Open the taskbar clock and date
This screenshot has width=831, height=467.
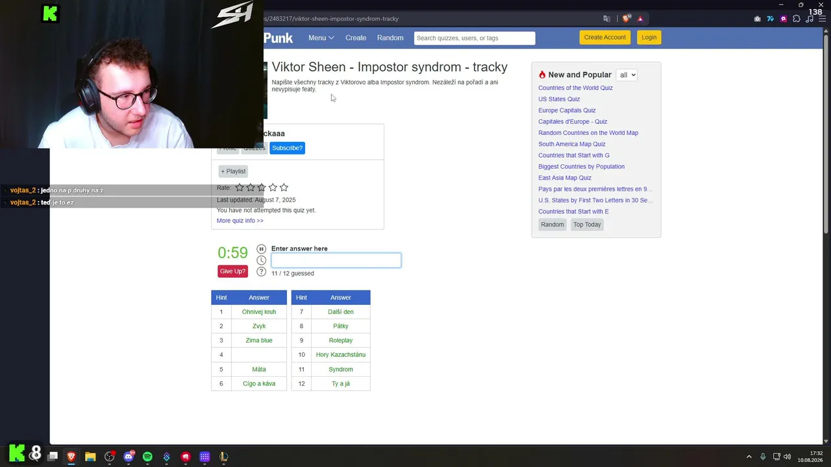(812, 457)
